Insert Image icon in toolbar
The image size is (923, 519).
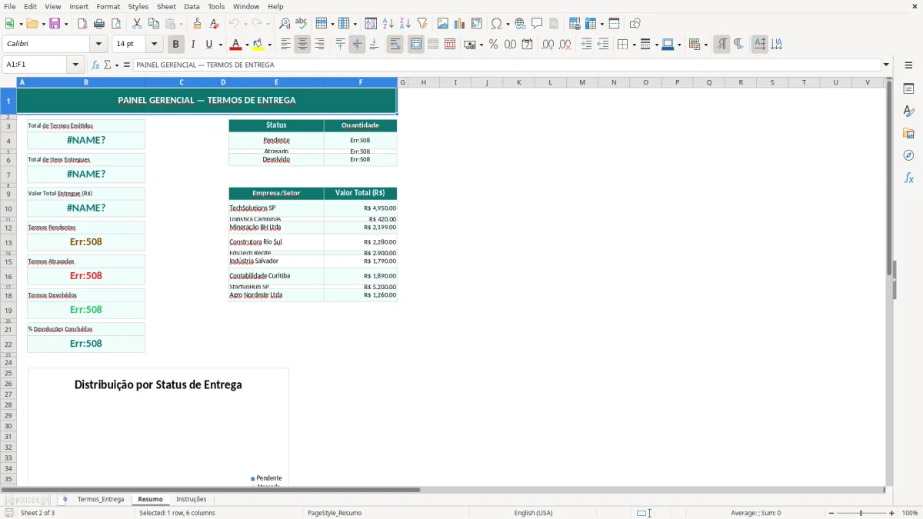click(x=443, y=24)
